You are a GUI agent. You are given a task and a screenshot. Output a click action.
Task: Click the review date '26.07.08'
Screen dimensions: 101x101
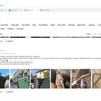click(3, 51)
